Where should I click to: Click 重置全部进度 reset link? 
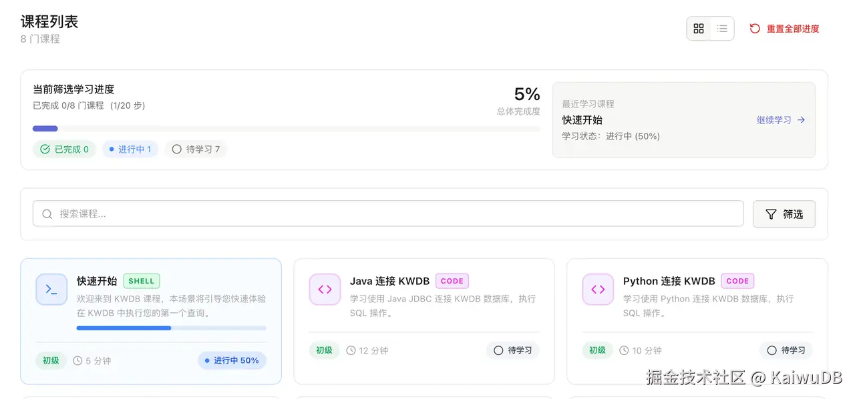[792, 29]
